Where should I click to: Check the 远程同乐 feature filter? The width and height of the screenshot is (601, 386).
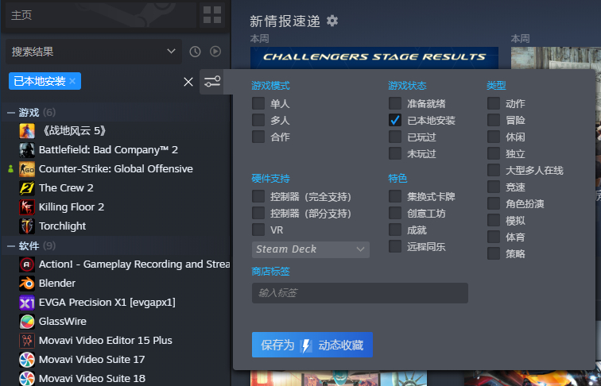395,246
